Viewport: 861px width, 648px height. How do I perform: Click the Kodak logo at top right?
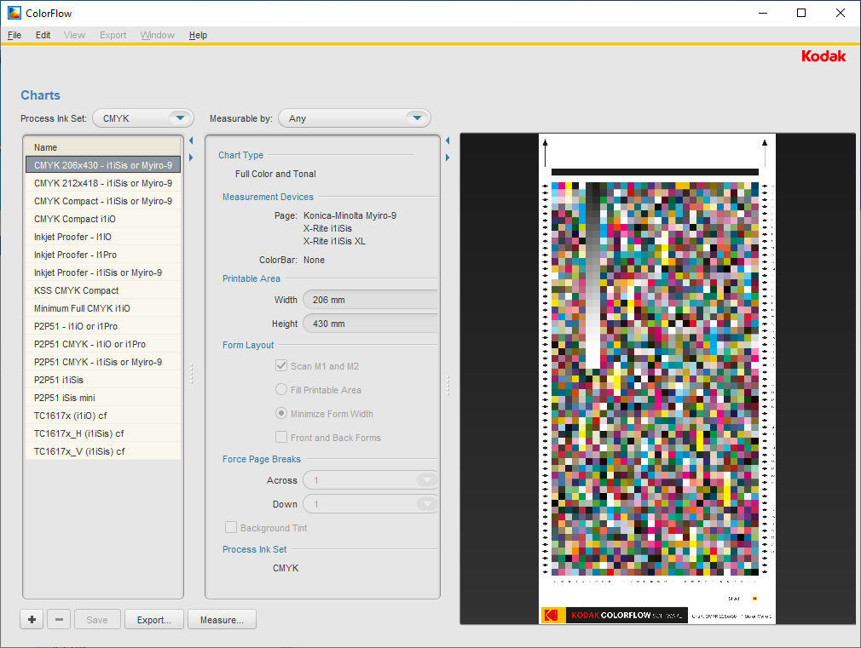click(823, 56)
